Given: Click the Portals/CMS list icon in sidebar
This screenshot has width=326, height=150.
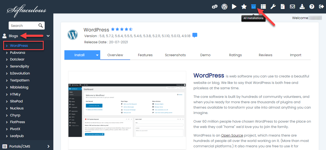Looking at the screenshot, I should 5,147.
